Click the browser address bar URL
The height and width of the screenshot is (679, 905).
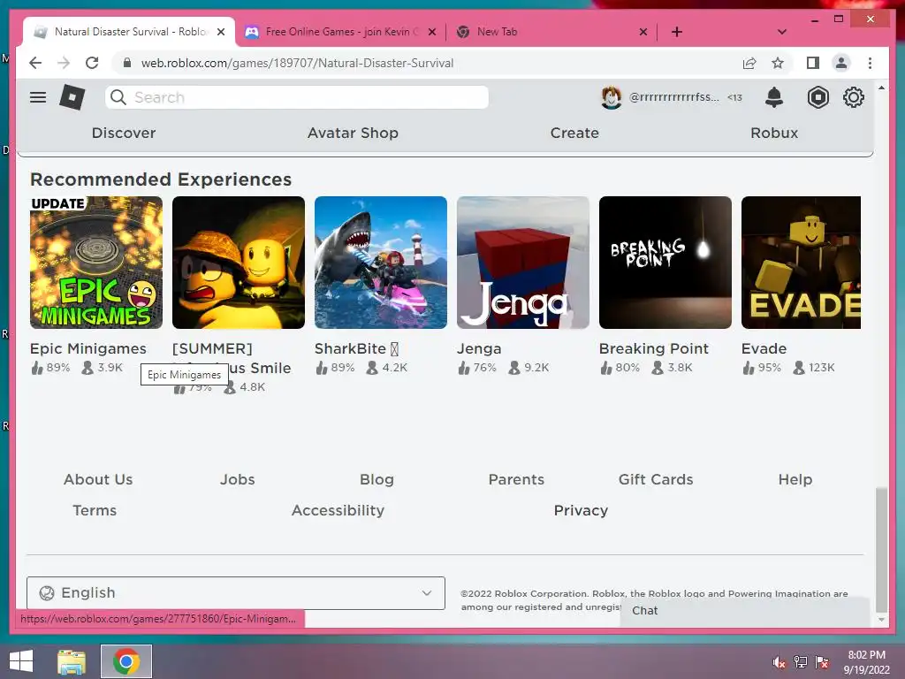coord(297,63)
